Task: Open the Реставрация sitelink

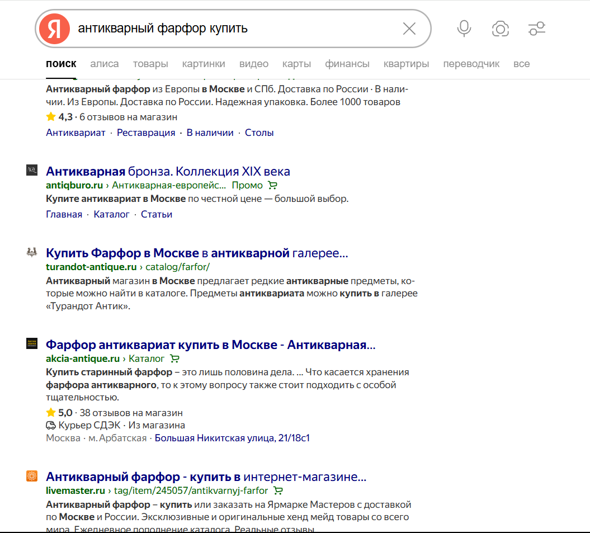Action: coord(146,133)
